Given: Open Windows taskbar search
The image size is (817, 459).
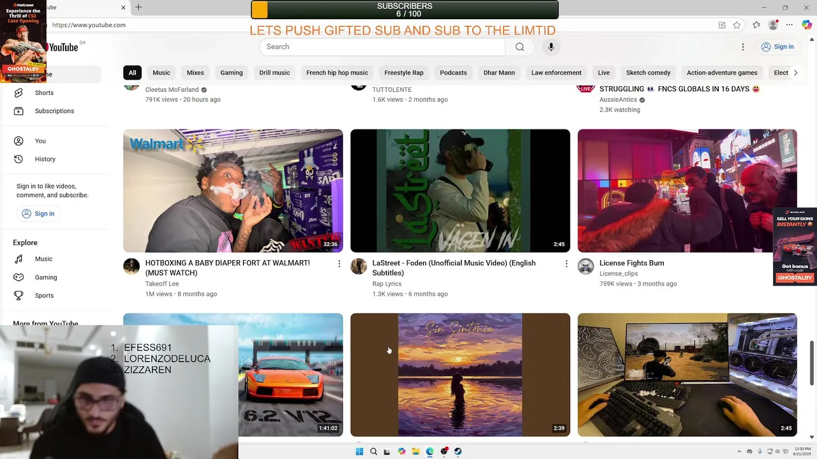Looking at the screenshot, I should coord(373,451).
